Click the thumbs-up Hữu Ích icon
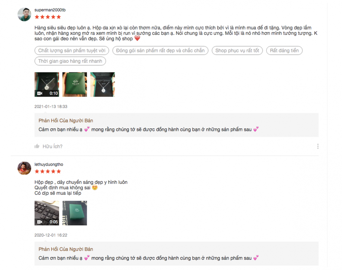 (37, 146)
